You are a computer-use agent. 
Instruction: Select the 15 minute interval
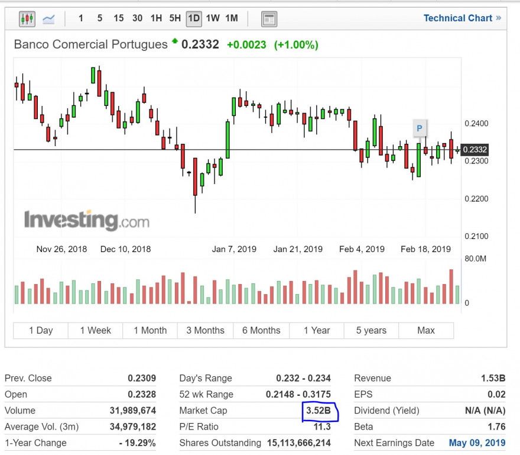(x=118, y=18)
